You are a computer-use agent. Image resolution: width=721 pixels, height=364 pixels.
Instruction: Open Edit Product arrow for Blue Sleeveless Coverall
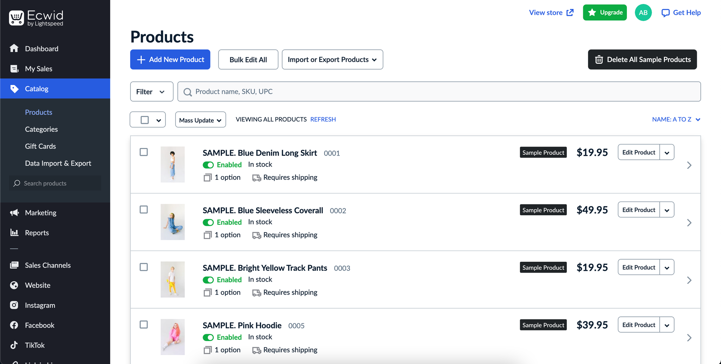coord(667,210)
